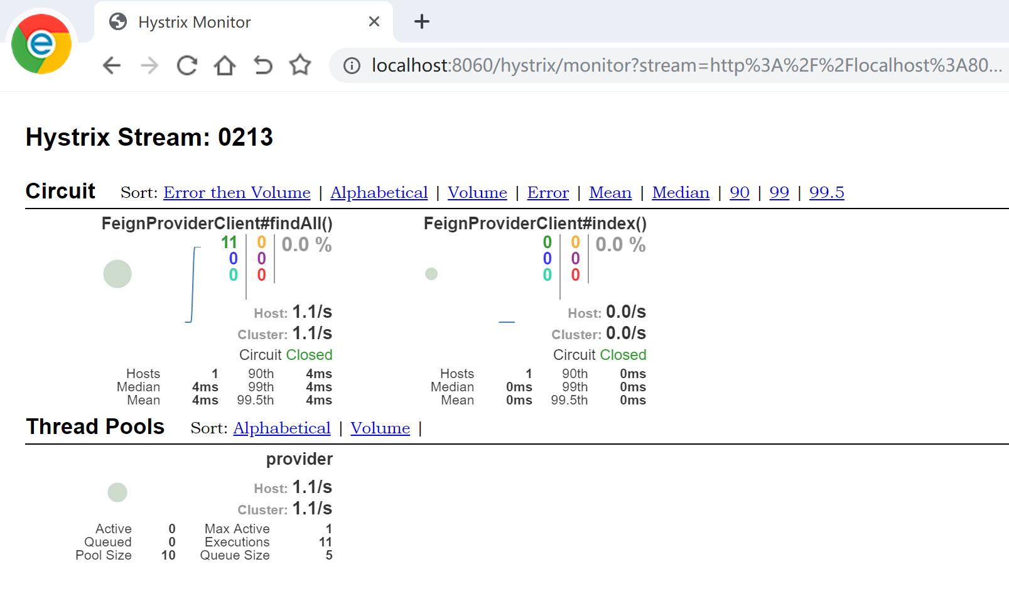Click the Pool Size value 10
The width and height of the screenshot is (1009, 613).
(168, 555)
